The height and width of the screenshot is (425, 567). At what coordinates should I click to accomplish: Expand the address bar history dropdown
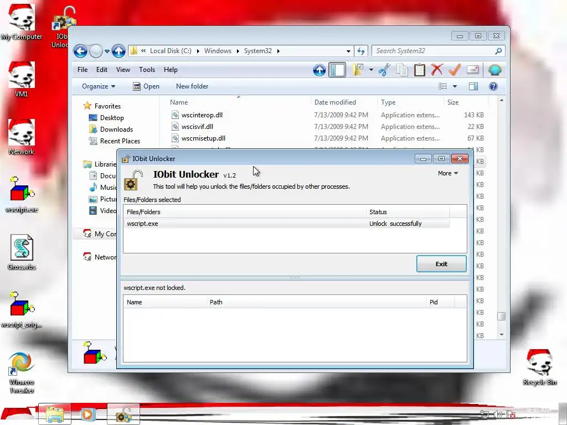348,51
